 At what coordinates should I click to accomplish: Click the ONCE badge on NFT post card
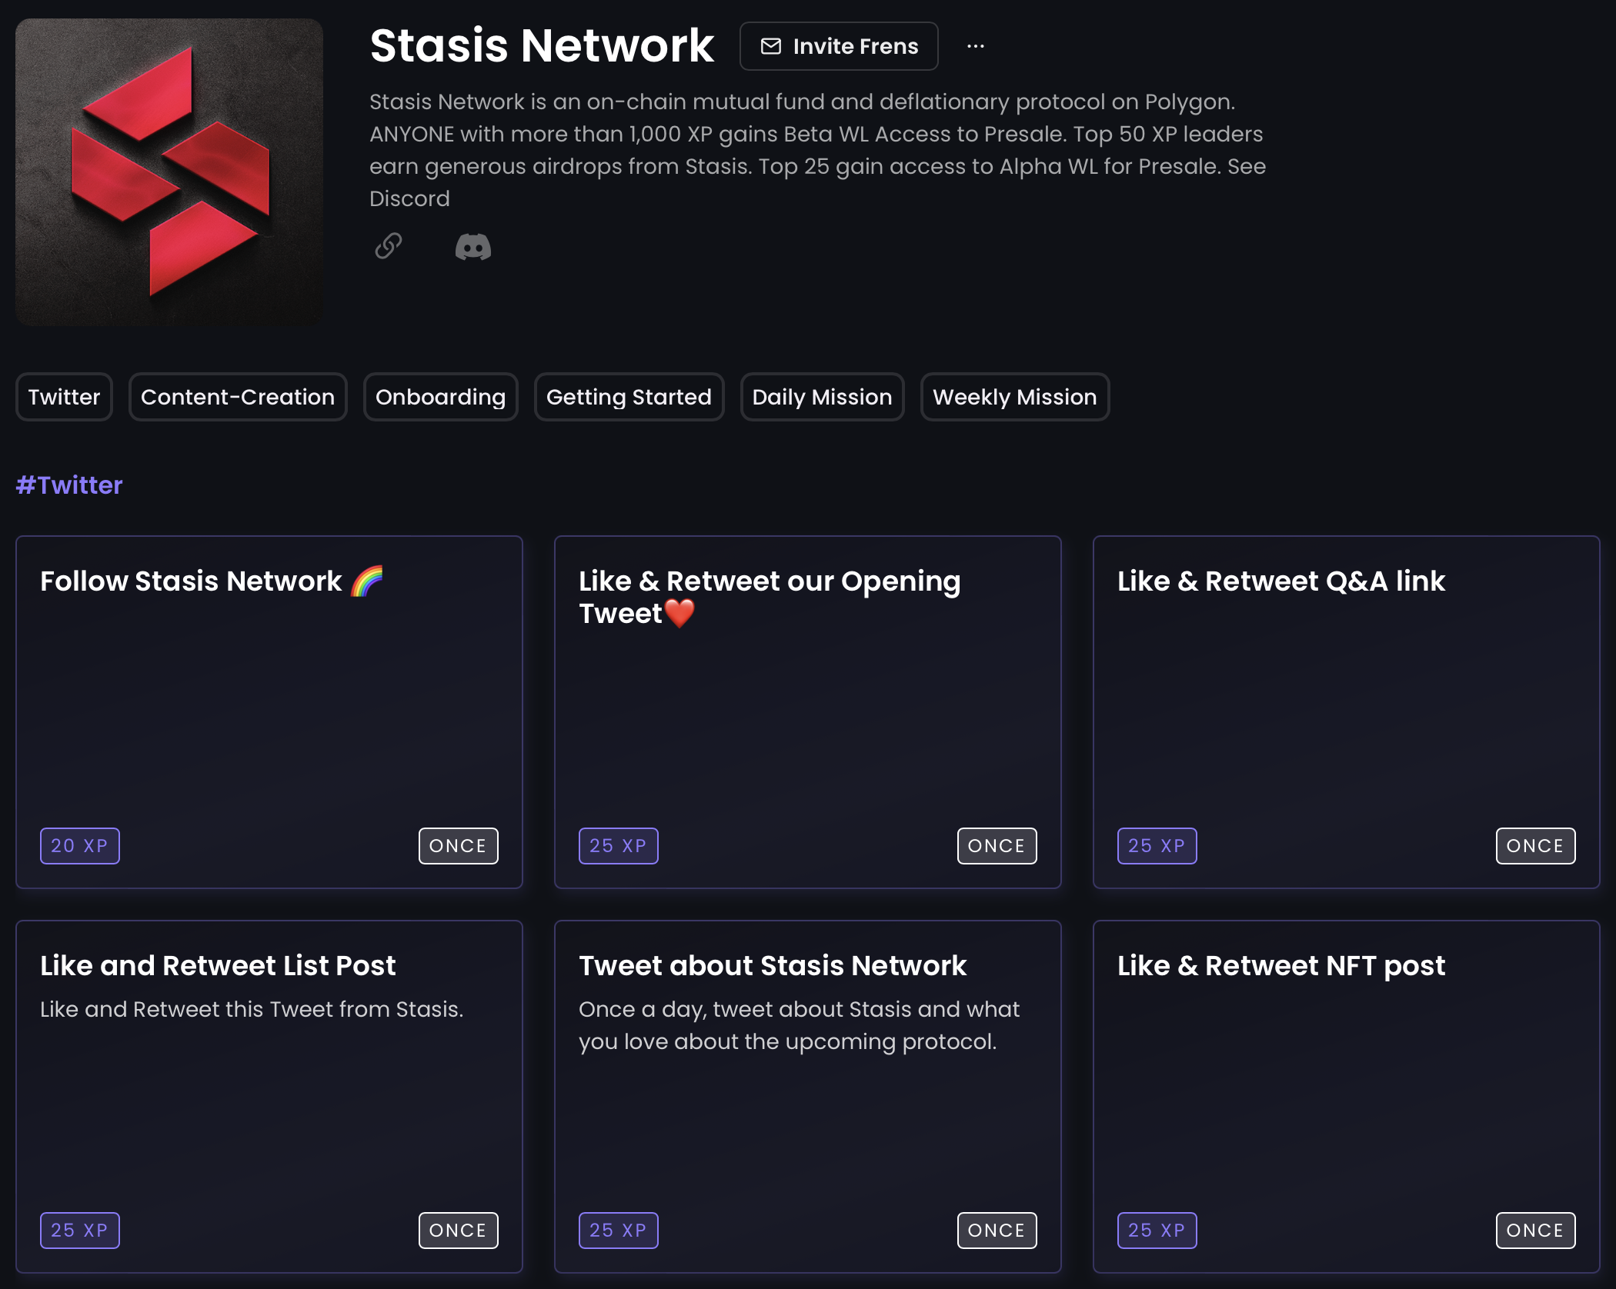click(1535, 1231)
